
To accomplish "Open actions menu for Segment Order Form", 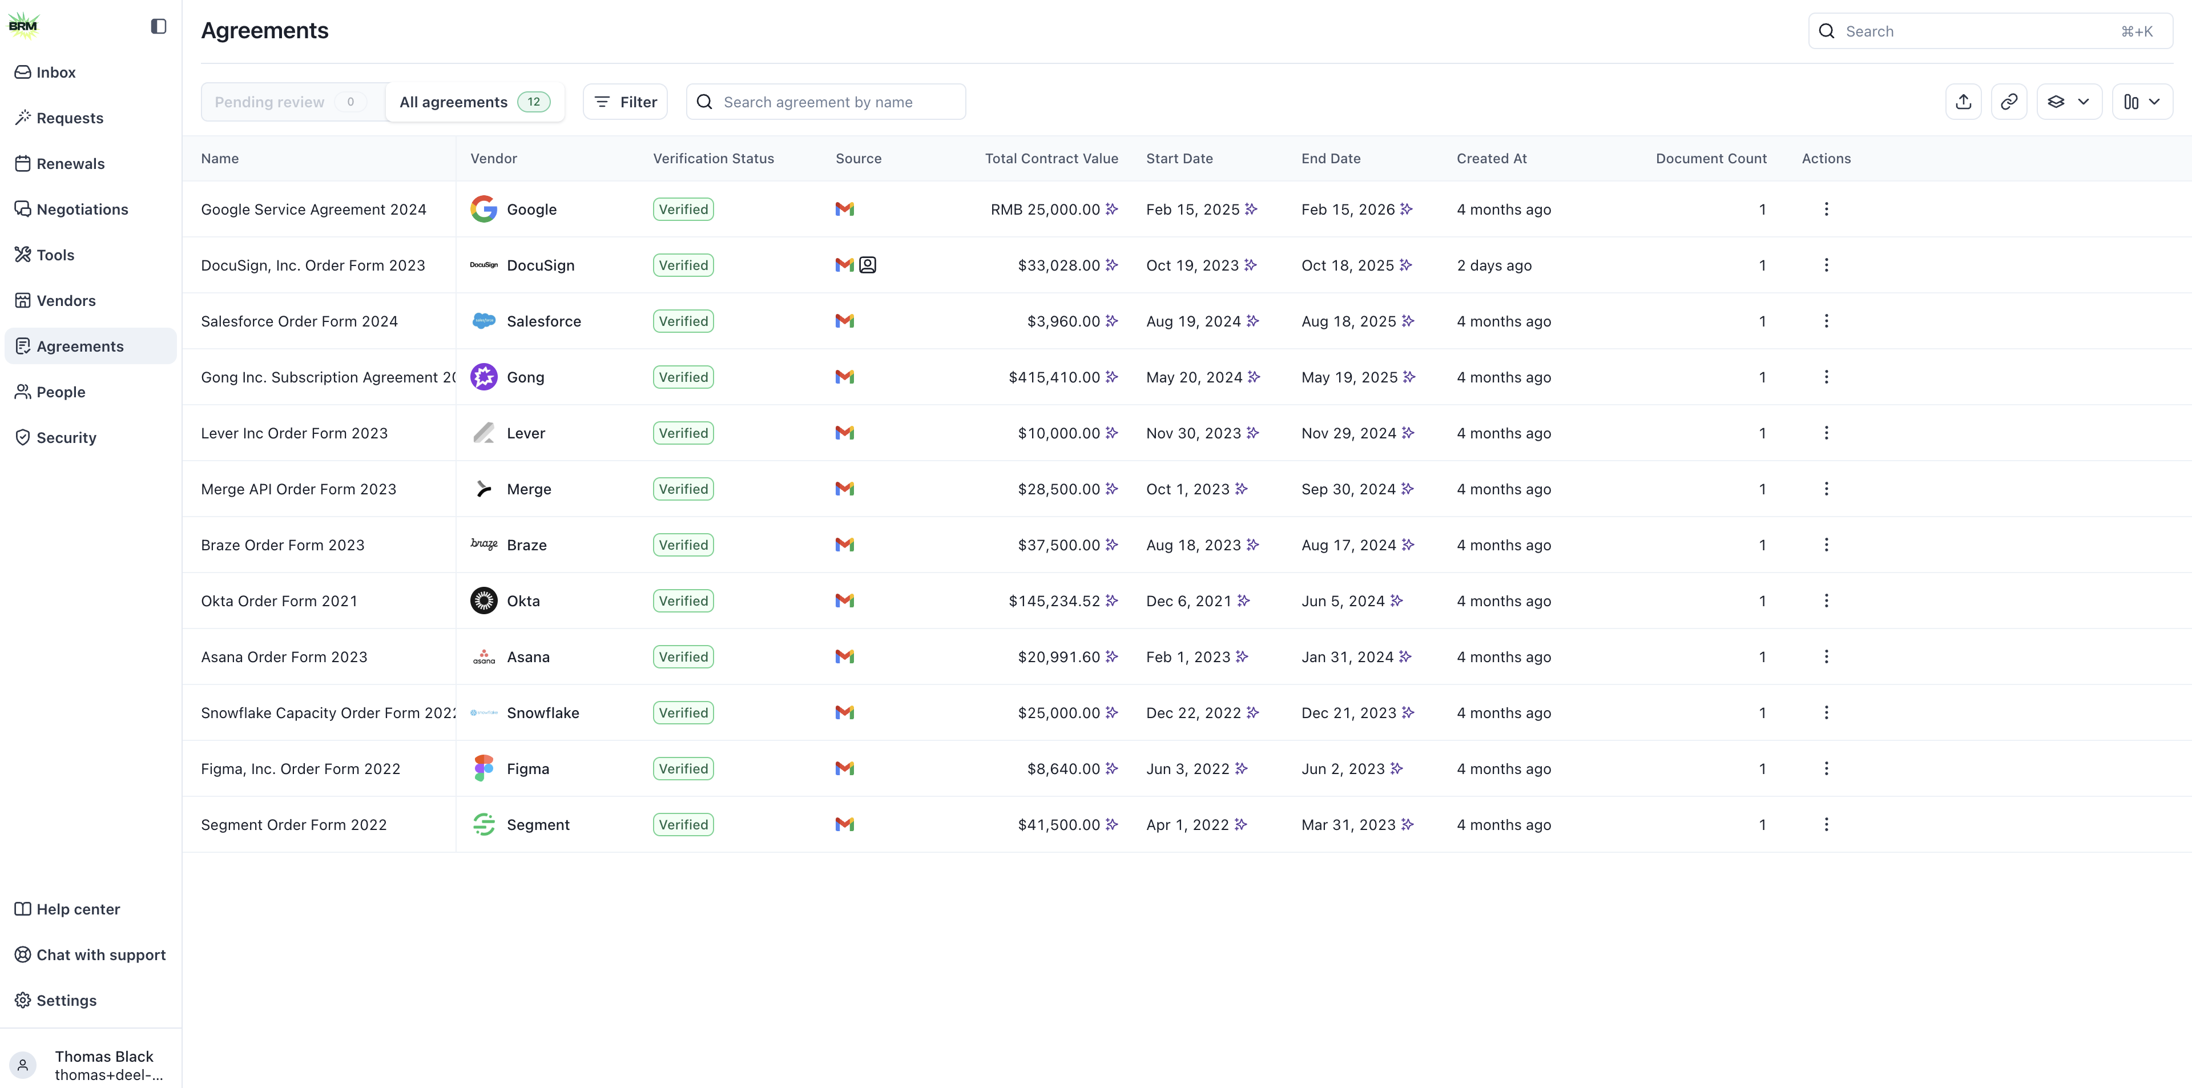I will pyautogui.click(x=1826, y=824).
